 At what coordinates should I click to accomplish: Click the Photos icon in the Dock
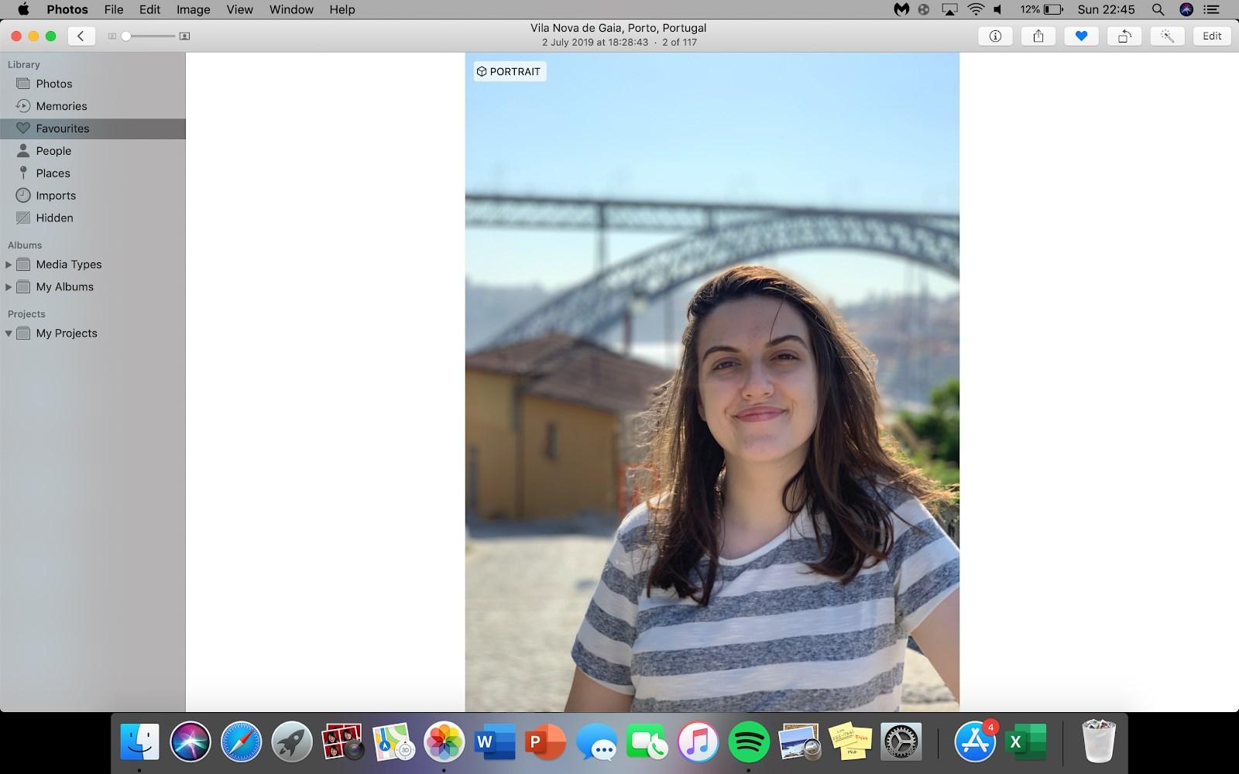coord(444,743)
